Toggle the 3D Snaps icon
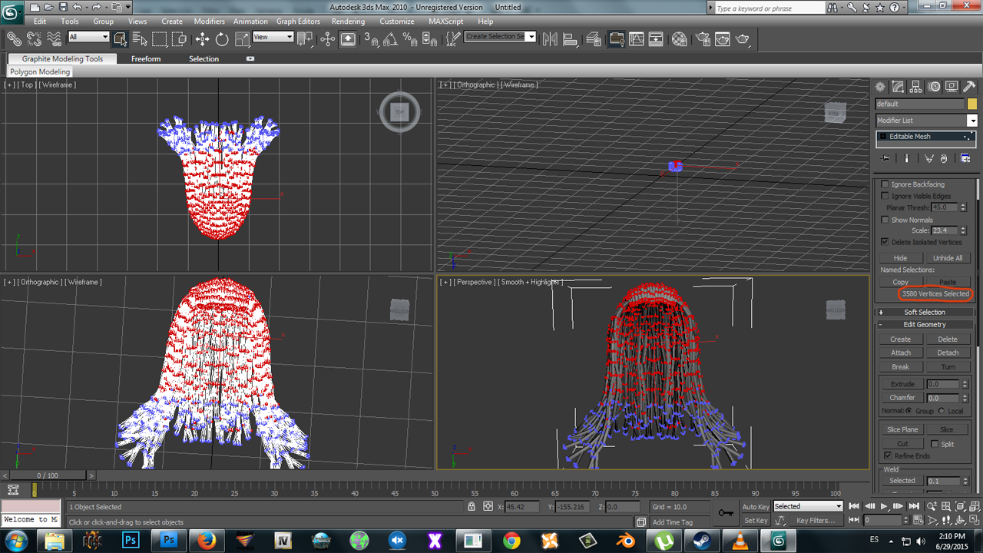This screenshot has height=553, width=983. pyautogui.click(x=371, y=38)
